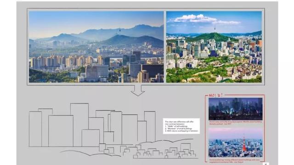The height and width of the screenshot is (165, 294).
Task: Click the wide left building outline in sketch
Action: point(61,131)
